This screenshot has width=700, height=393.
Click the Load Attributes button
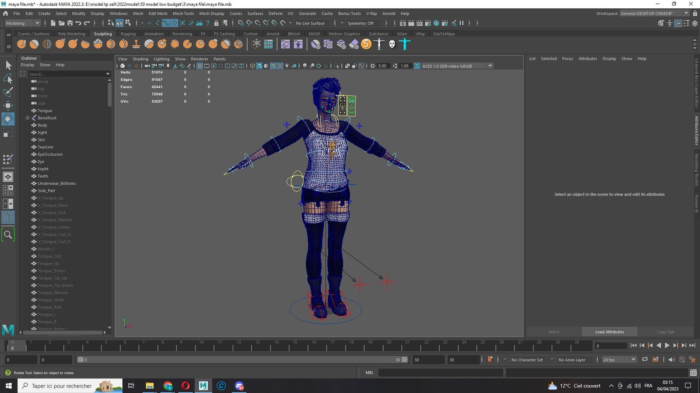point(609,332)
